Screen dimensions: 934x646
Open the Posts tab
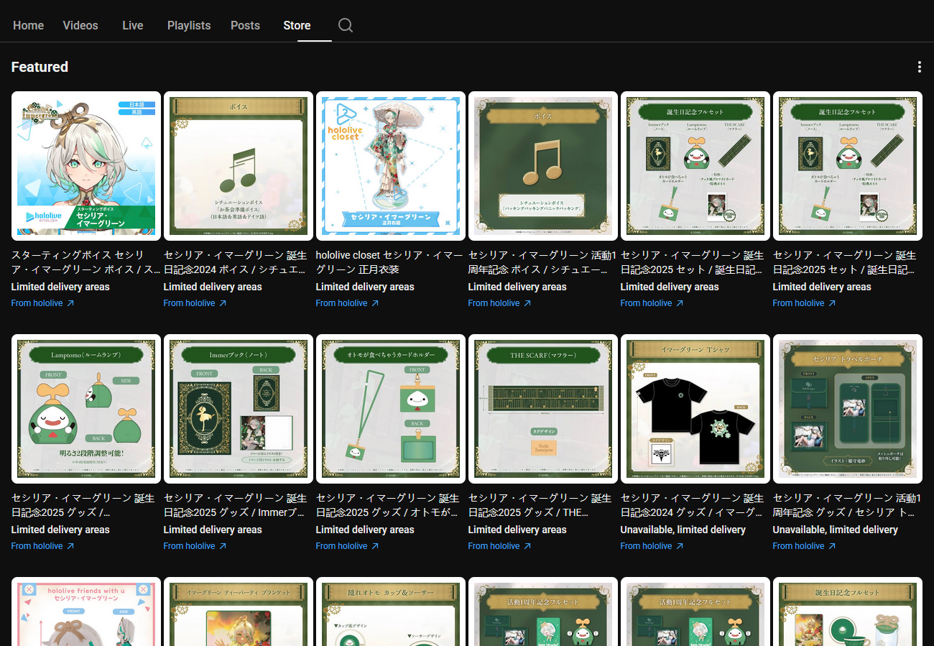(x=245, y=25)
